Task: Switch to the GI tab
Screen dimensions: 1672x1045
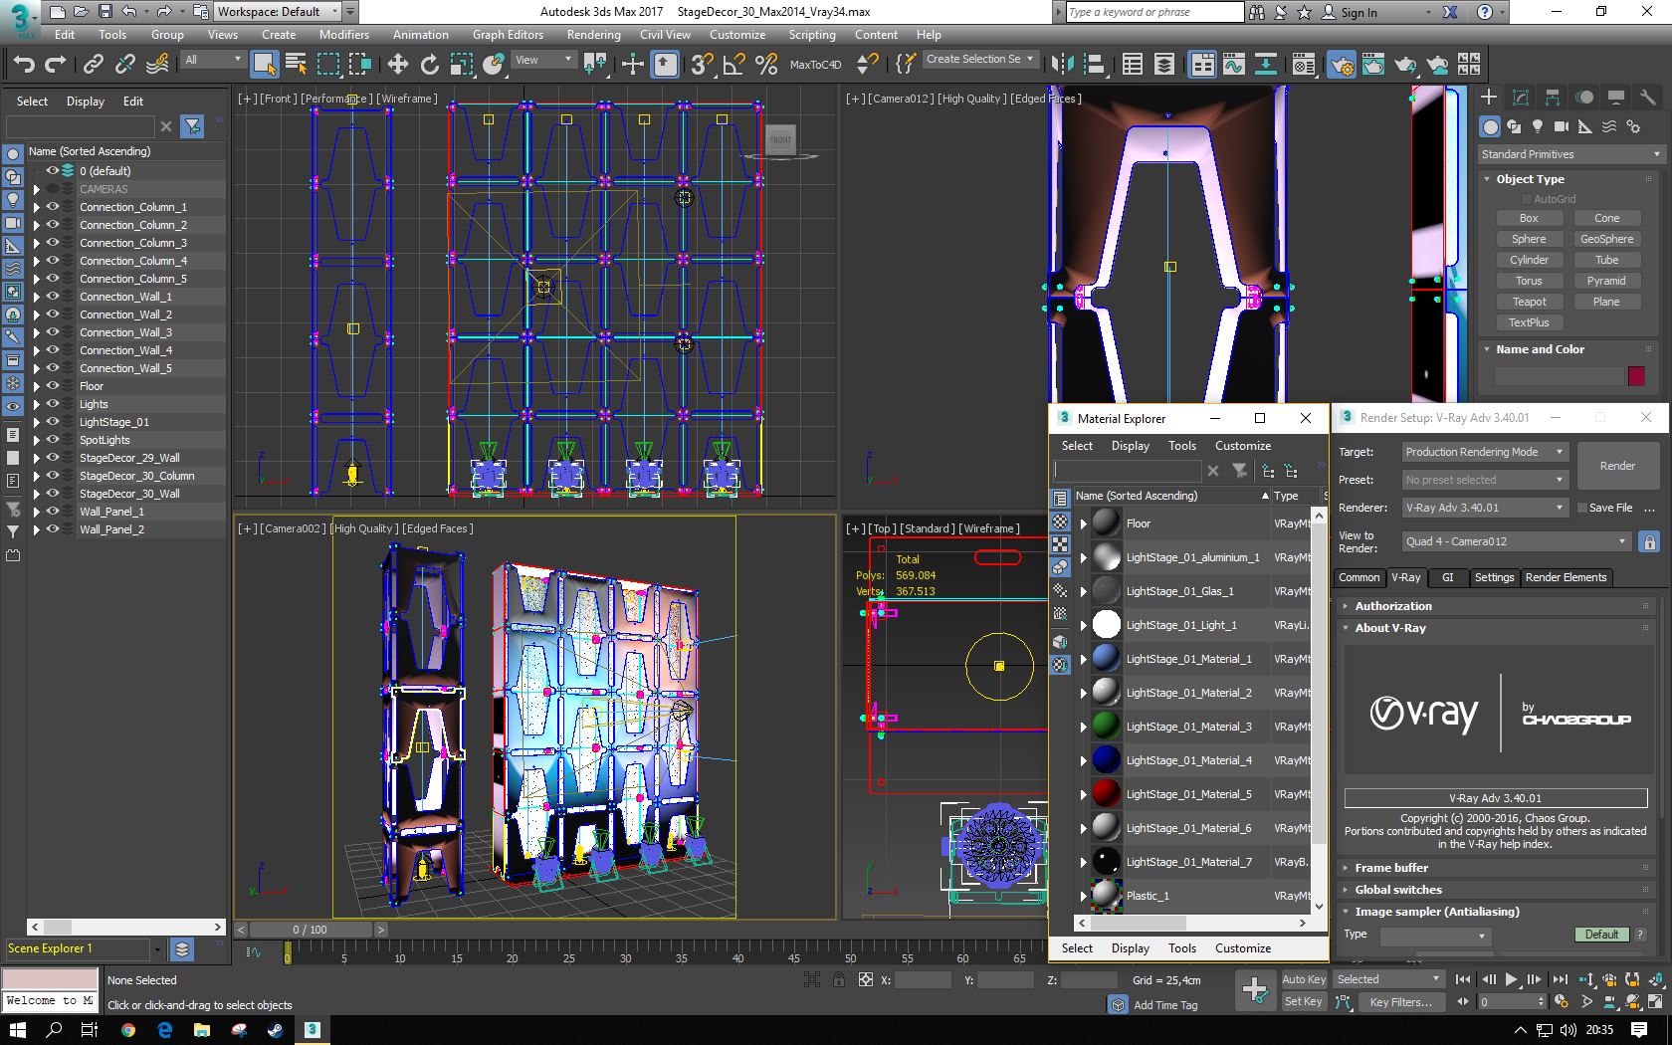Action: point(1447,577)
